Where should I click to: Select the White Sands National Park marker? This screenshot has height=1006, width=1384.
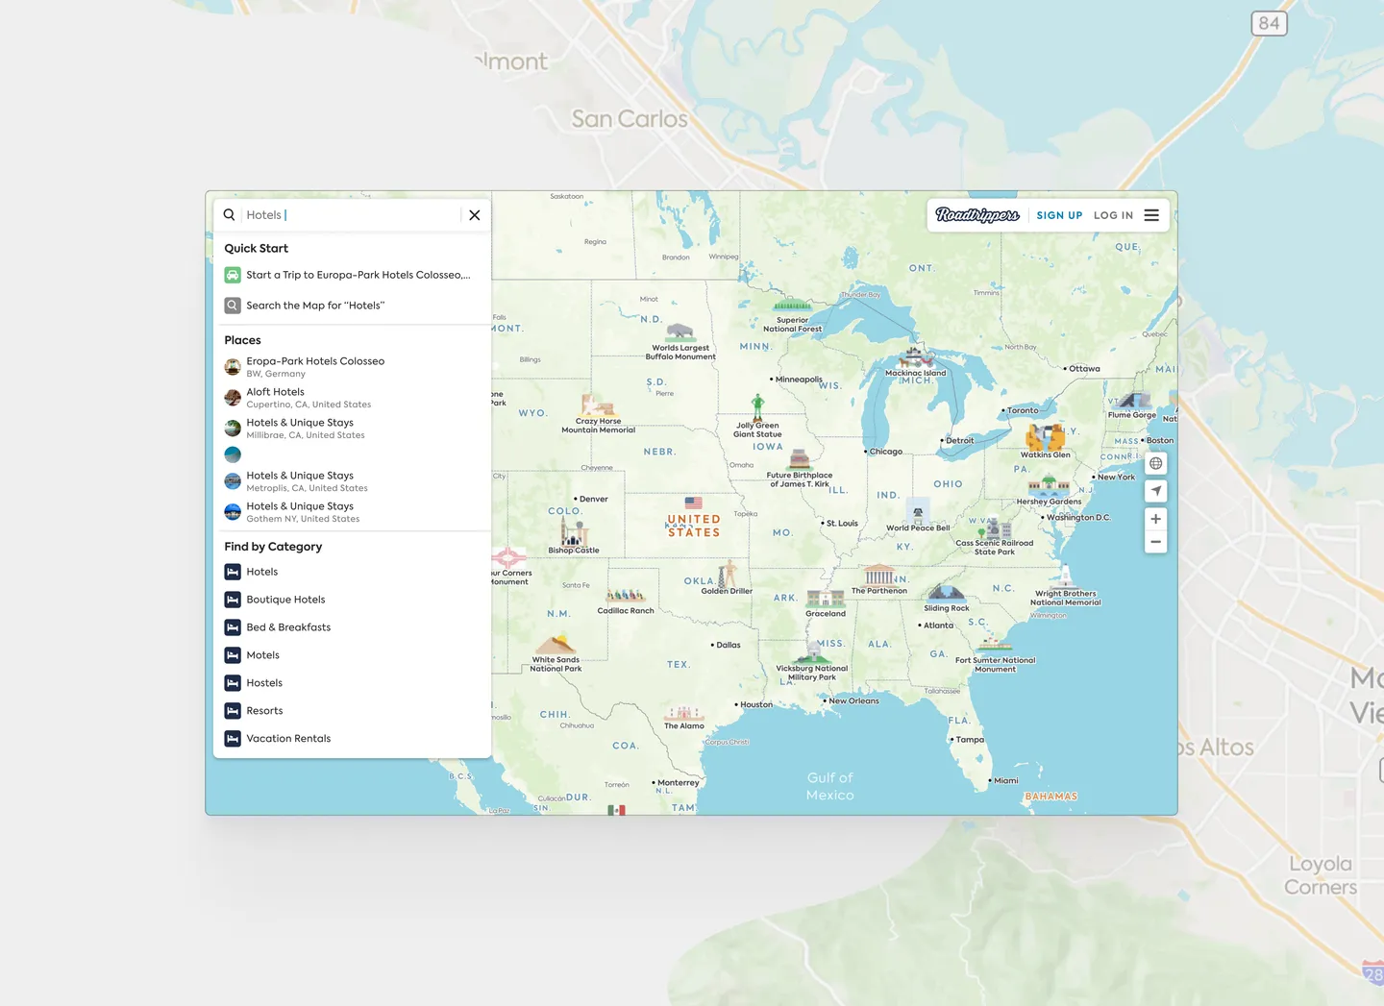pos(556,654)
